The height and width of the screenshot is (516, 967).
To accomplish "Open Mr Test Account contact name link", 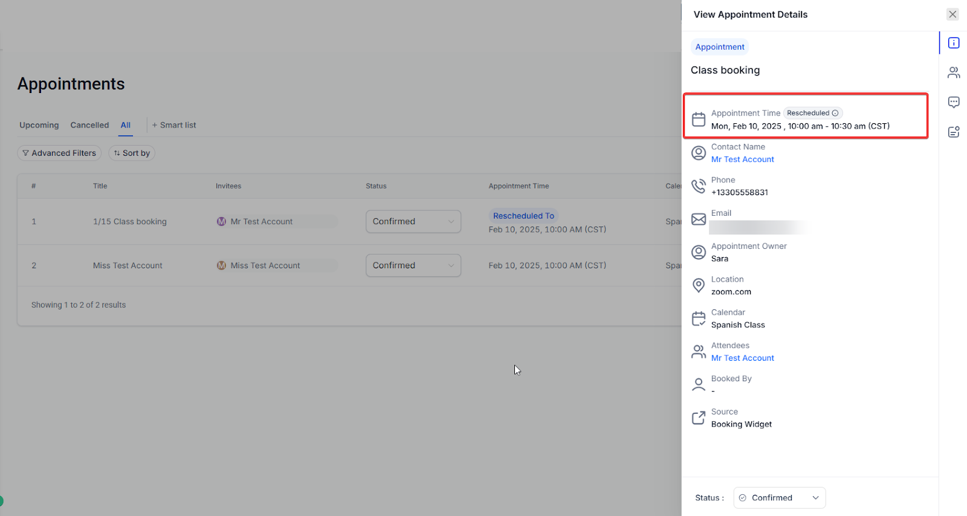I will tap(742, 160).
